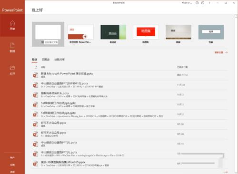The width and height of the screenshot is (238, 174).
Task: Choose the gray-blue 包裹 theme template
Action: [211, 34]
